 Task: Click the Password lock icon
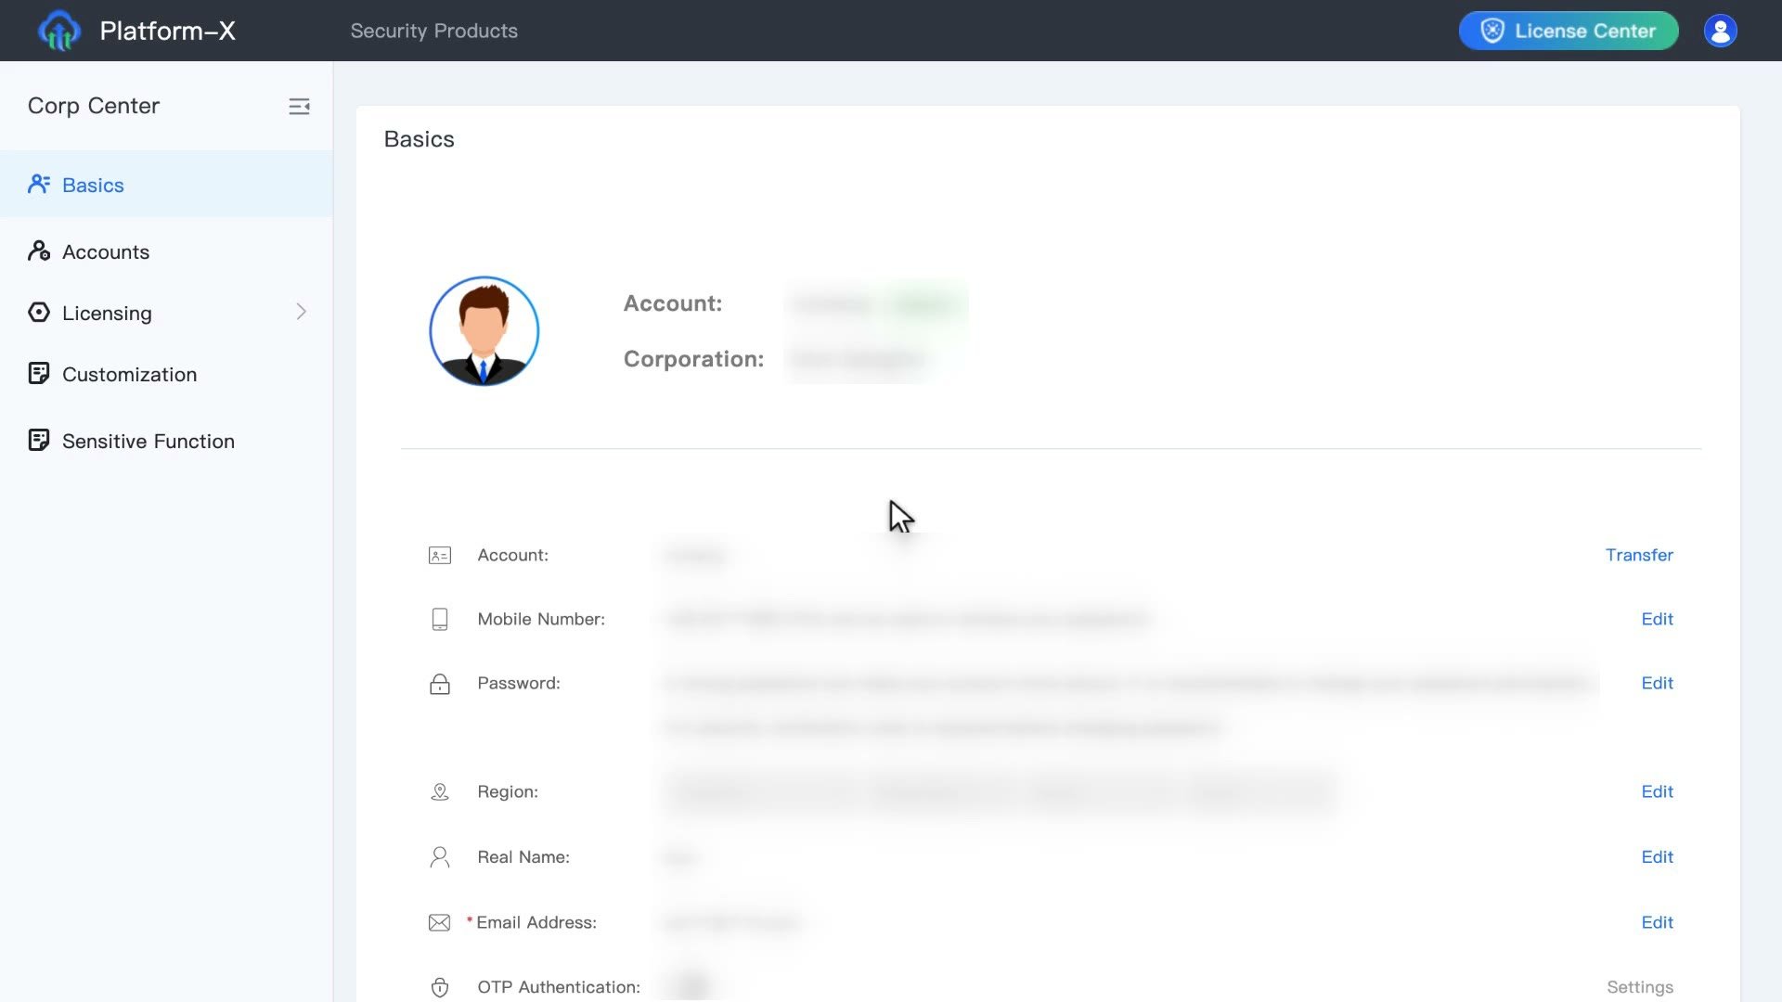(440, 684)
